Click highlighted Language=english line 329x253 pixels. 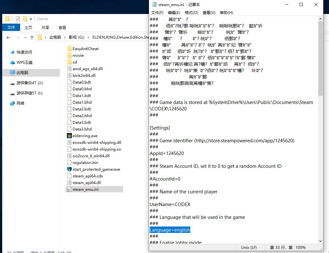tap(170, 230)
